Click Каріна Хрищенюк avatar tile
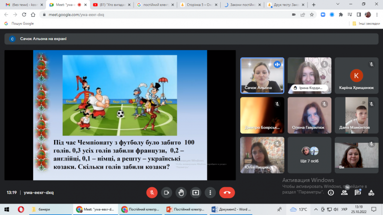Image resolution: width=383 pixels, height=215 pixels. [x=357, y=75]
